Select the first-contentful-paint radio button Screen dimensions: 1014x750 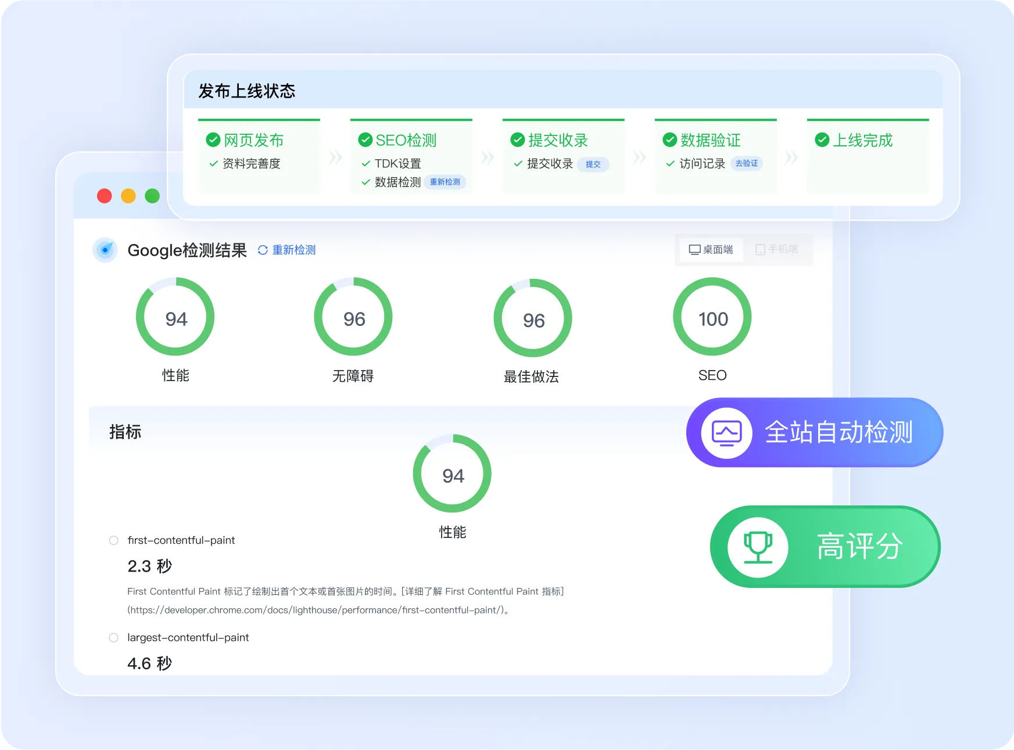113,540
